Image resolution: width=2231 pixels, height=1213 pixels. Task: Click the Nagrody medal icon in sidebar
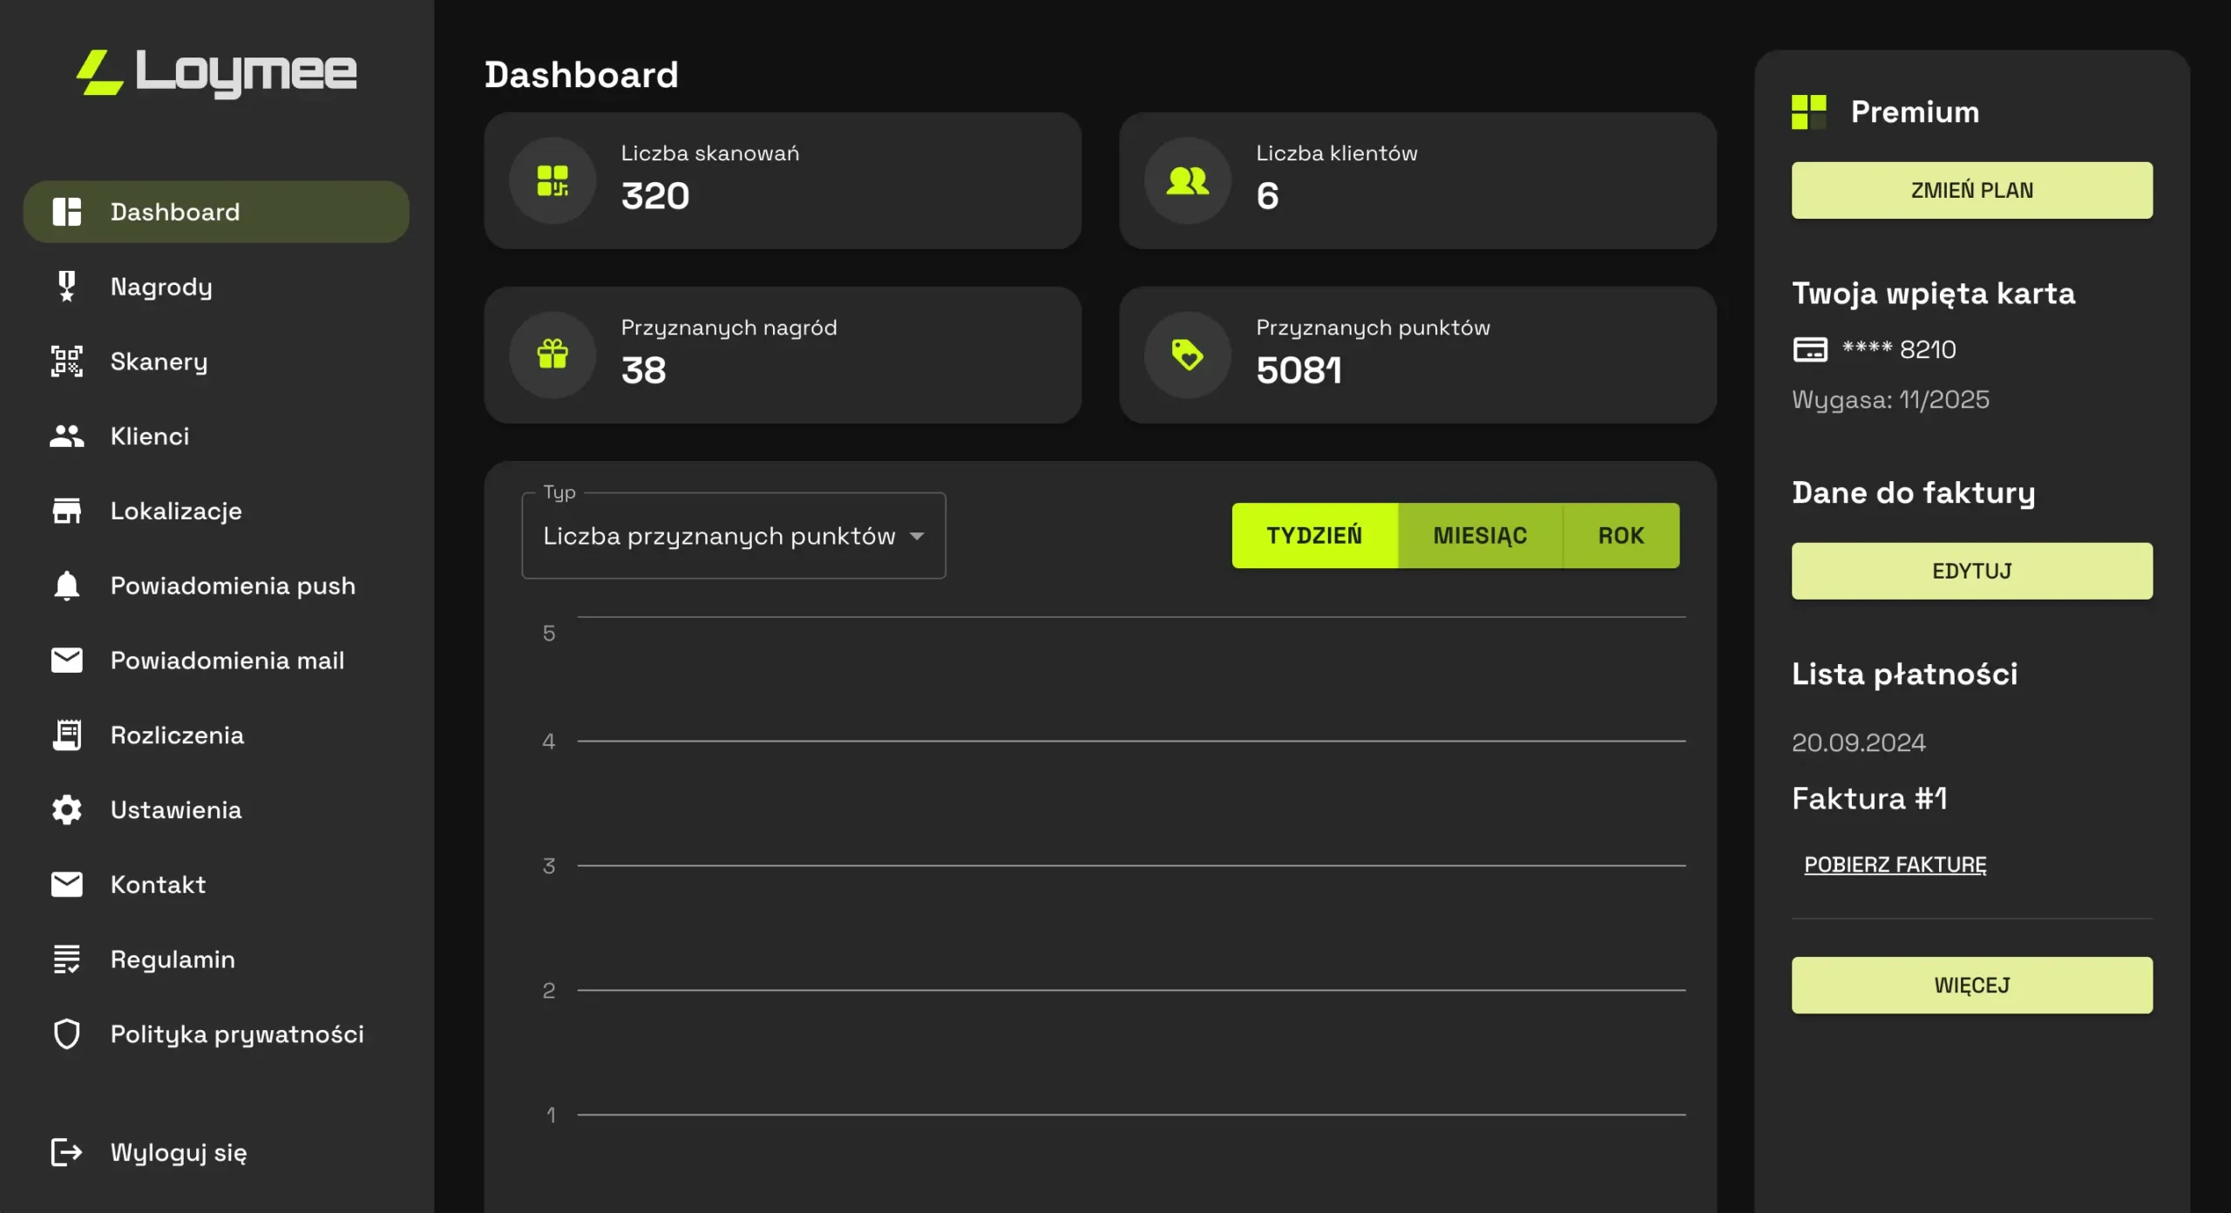click(x=66, y=287)
